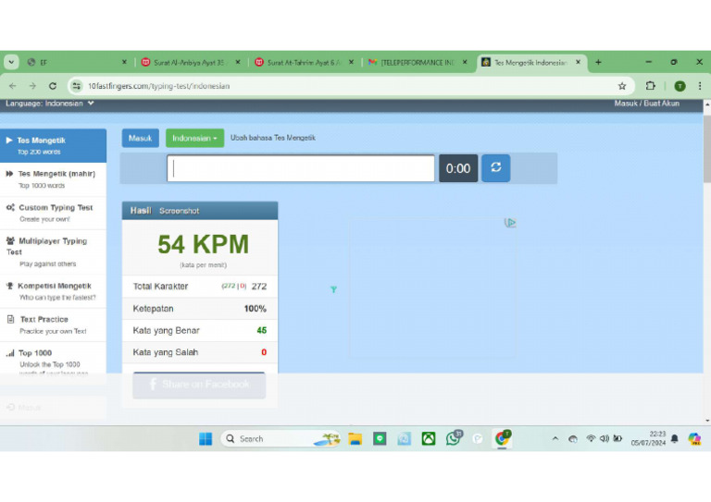
Task: Open Copilot icon in taskbar corner
Action: pos(694,438)
